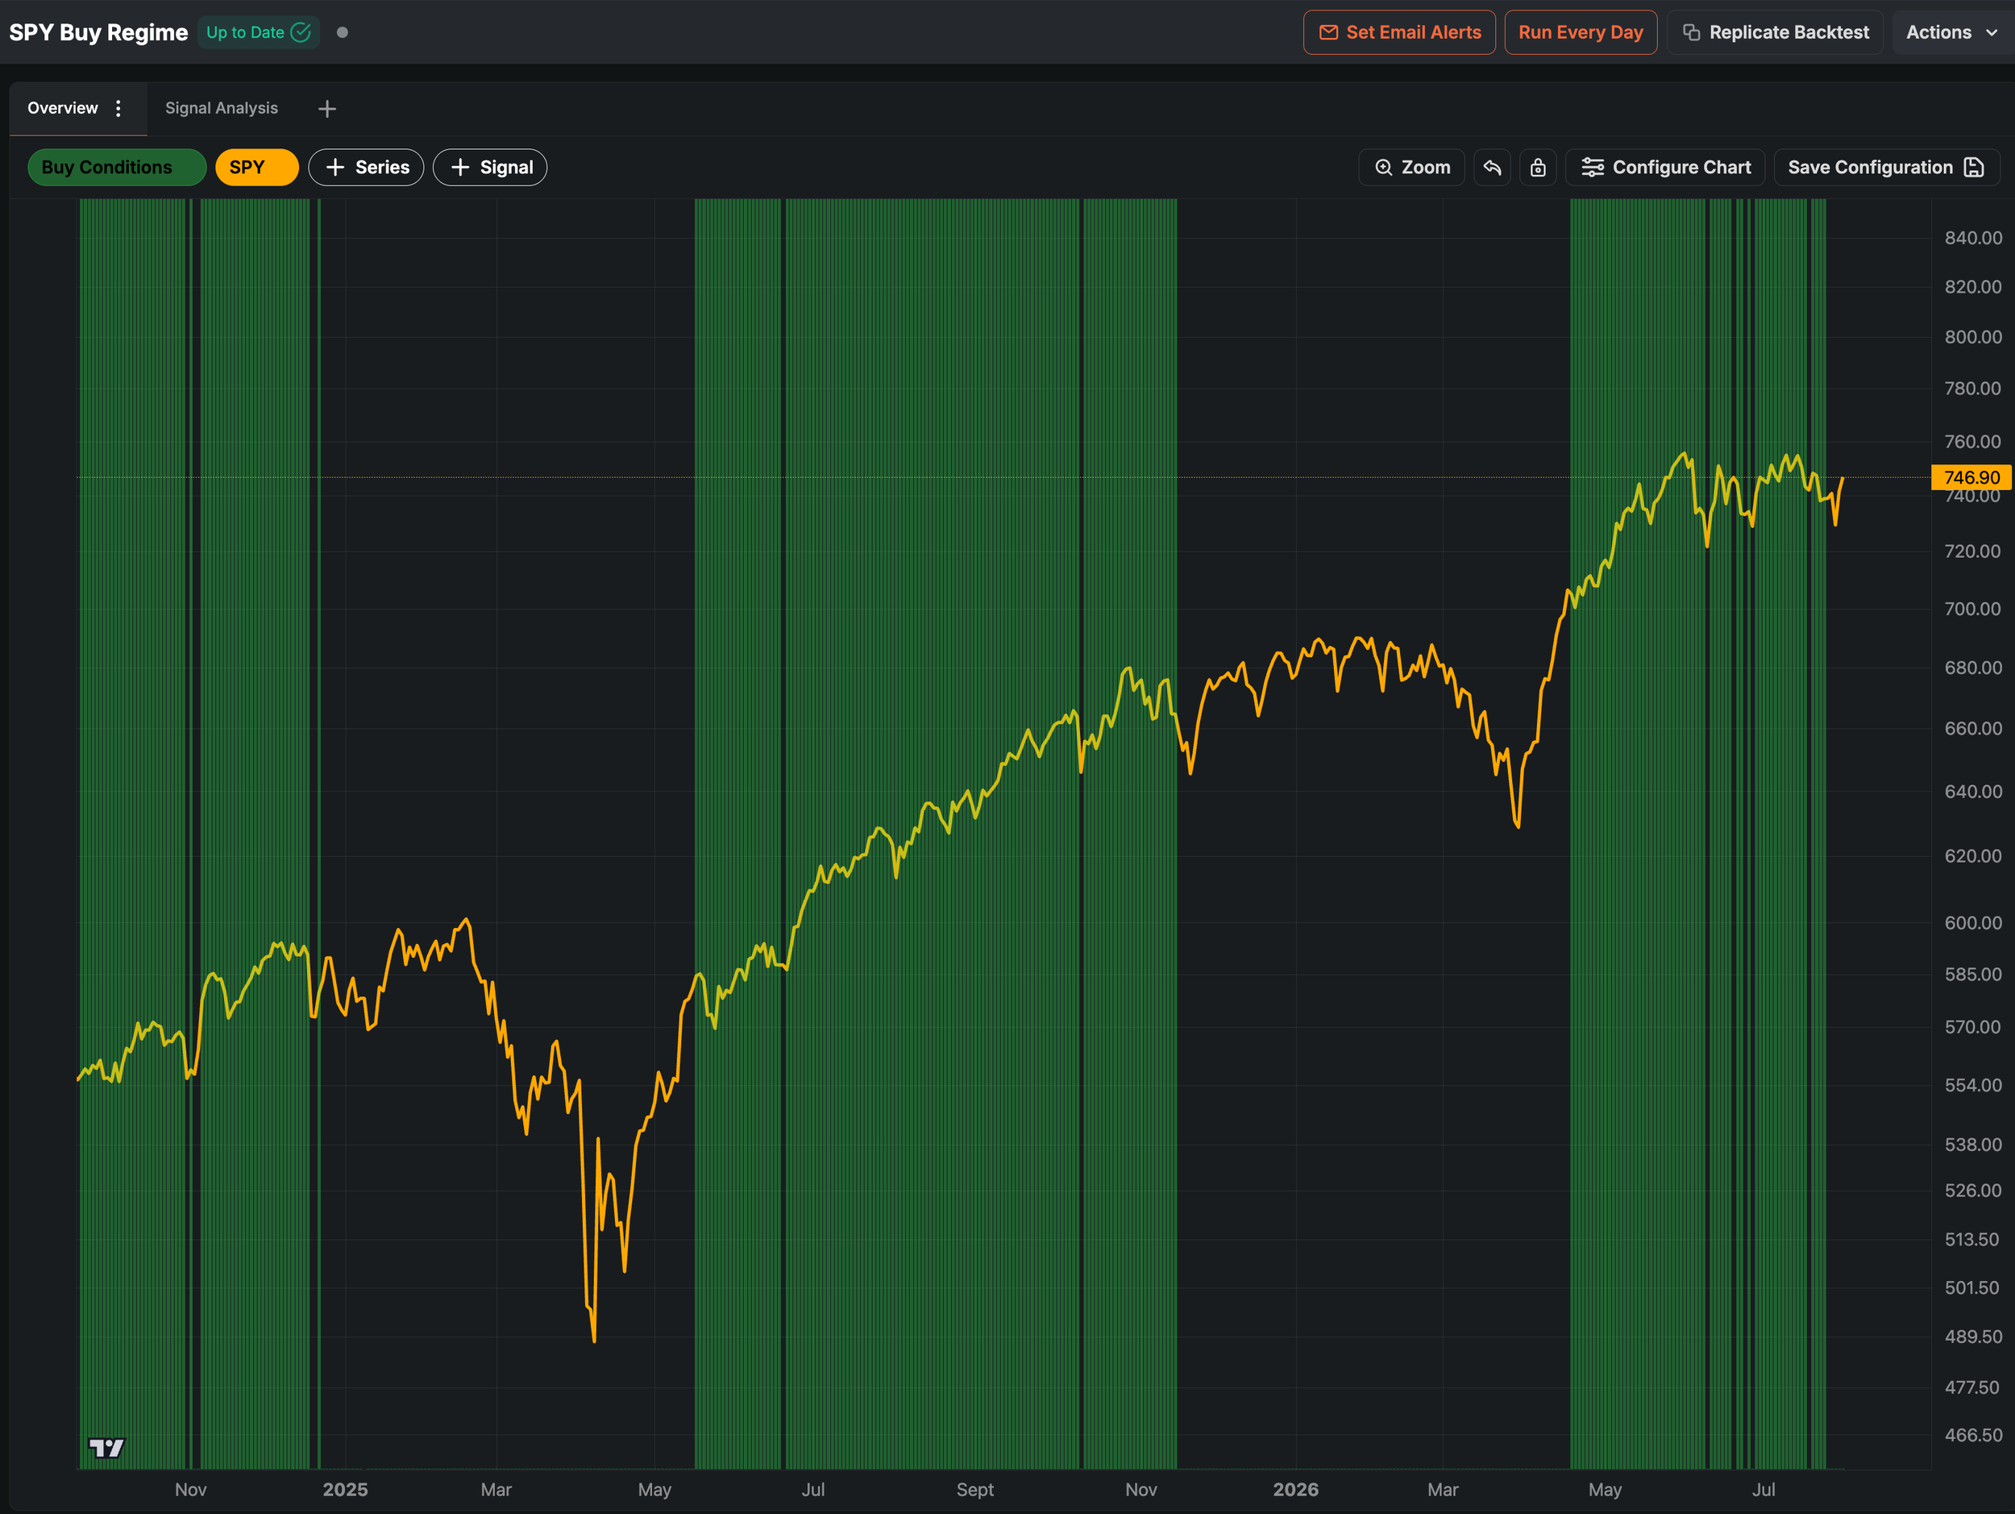Screen dimensions: 2015x1514
Task: Select the Overview tab
Action: (x=63, y=108)
